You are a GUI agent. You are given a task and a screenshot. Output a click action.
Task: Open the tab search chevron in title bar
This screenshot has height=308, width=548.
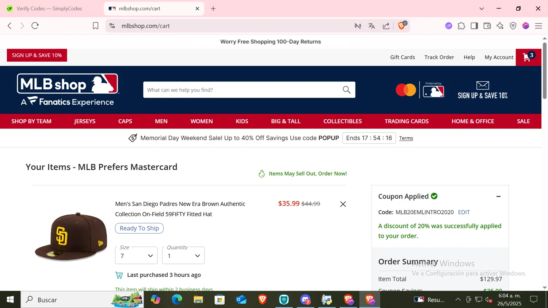482,8
